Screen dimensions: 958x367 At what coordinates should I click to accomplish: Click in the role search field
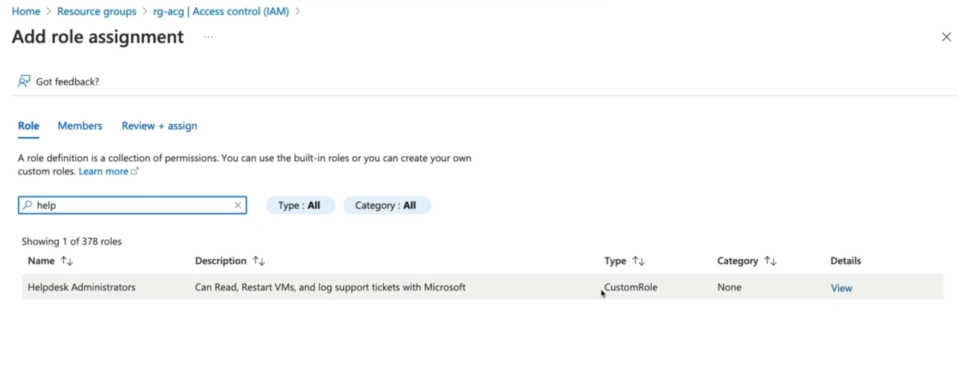[131, 205]
